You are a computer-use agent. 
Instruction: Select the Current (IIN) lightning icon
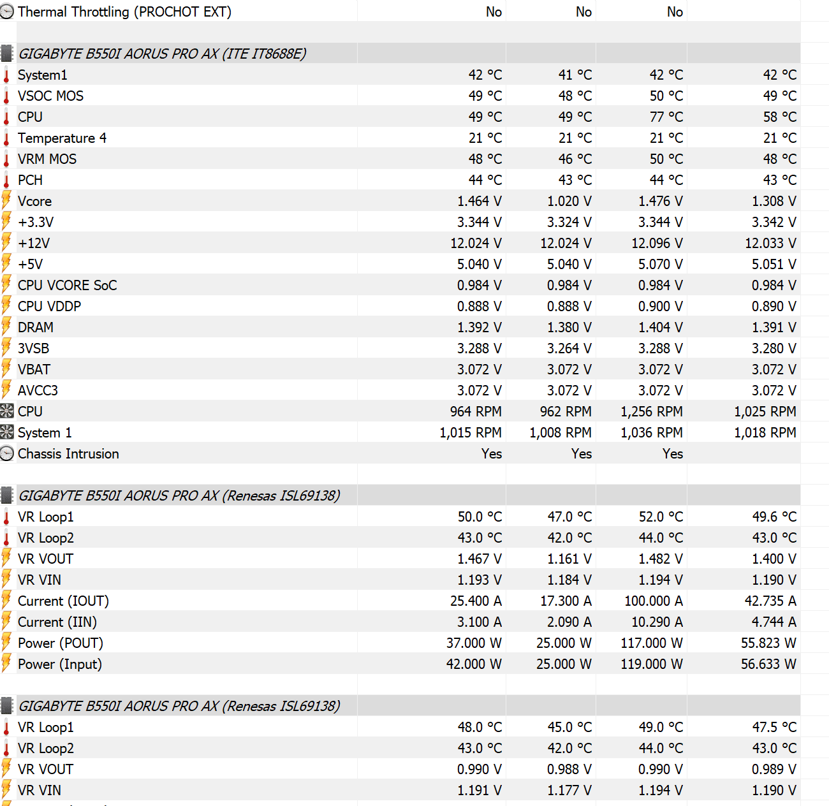[6, 621]
